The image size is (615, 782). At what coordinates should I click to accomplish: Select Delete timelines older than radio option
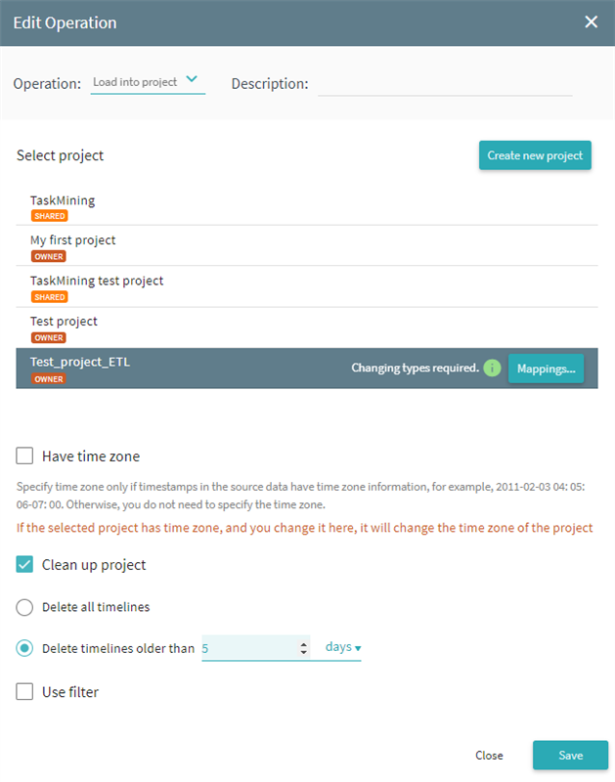pos(24,648)
